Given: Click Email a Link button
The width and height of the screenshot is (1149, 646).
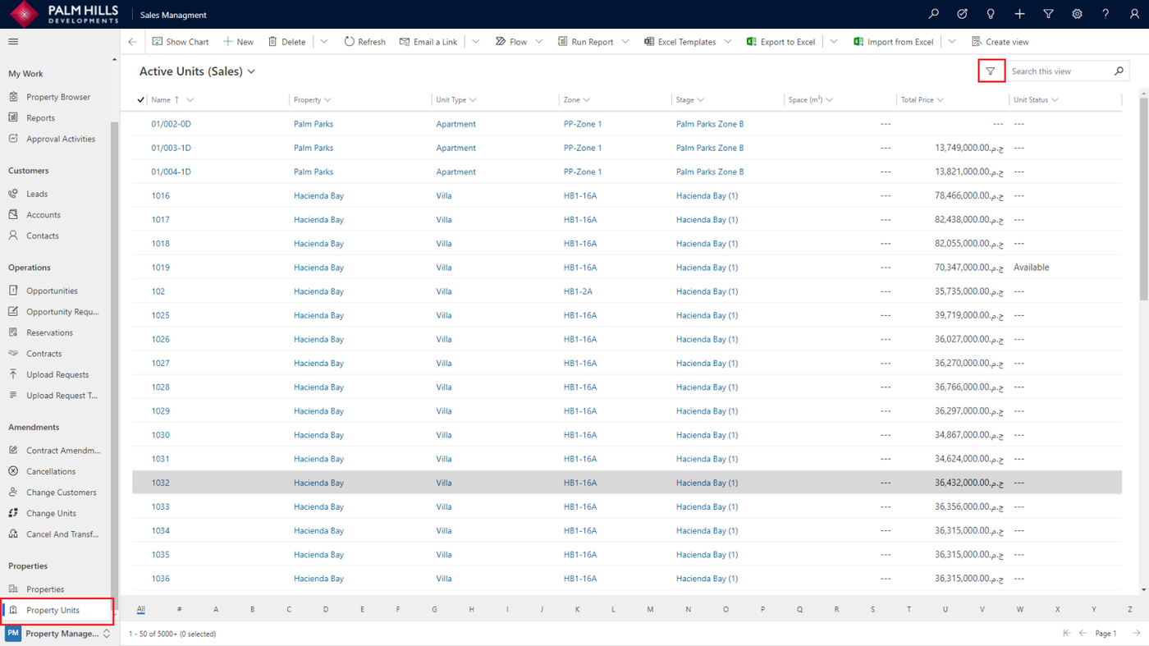Looking at the screenshot, I should [x=428, y=42].
